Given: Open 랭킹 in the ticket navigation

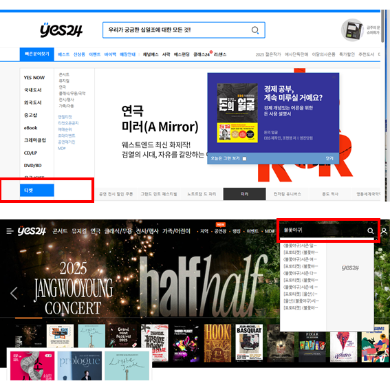Looking at the screenshot, I should click(237, 231).
